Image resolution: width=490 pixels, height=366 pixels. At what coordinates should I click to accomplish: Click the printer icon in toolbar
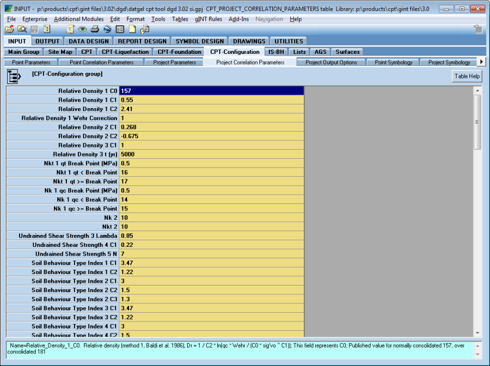point(95,29)
